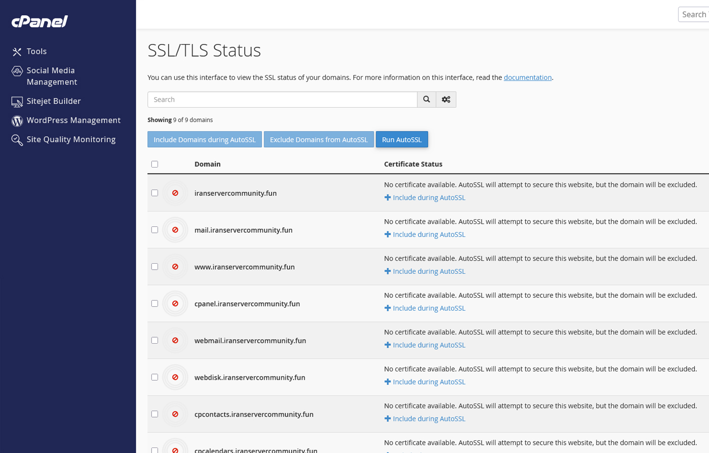Click the domain search input field

coord(282,100)
